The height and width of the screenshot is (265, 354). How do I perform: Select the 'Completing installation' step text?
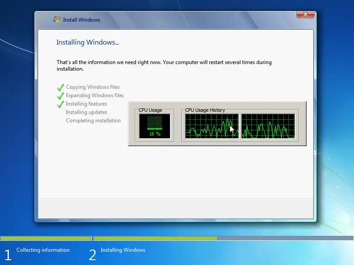click(x=93, y=121)
